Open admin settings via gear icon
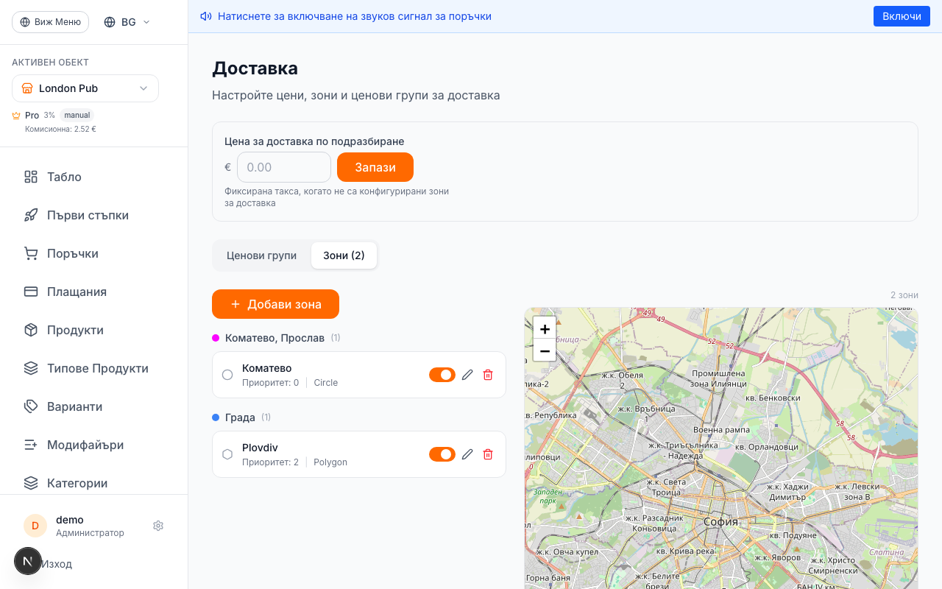942x589 pixels. (x=157, y=525)
